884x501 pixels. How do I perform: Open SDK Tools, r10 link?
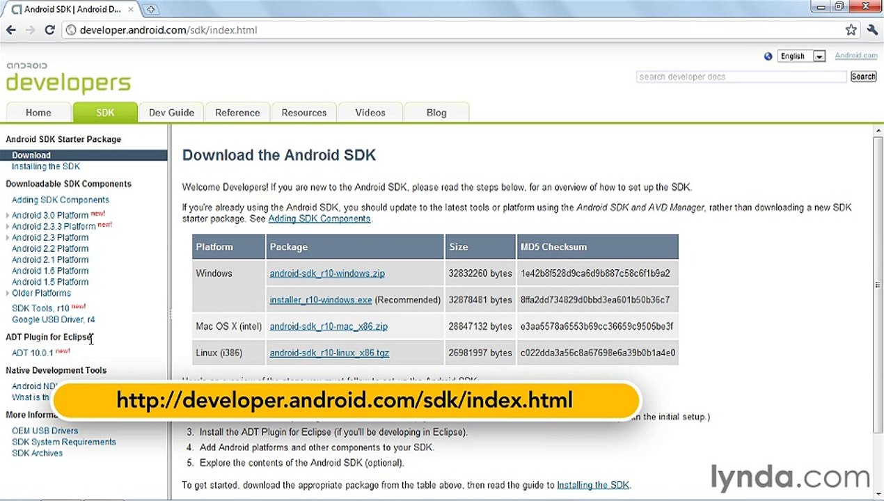pos(40,308)
